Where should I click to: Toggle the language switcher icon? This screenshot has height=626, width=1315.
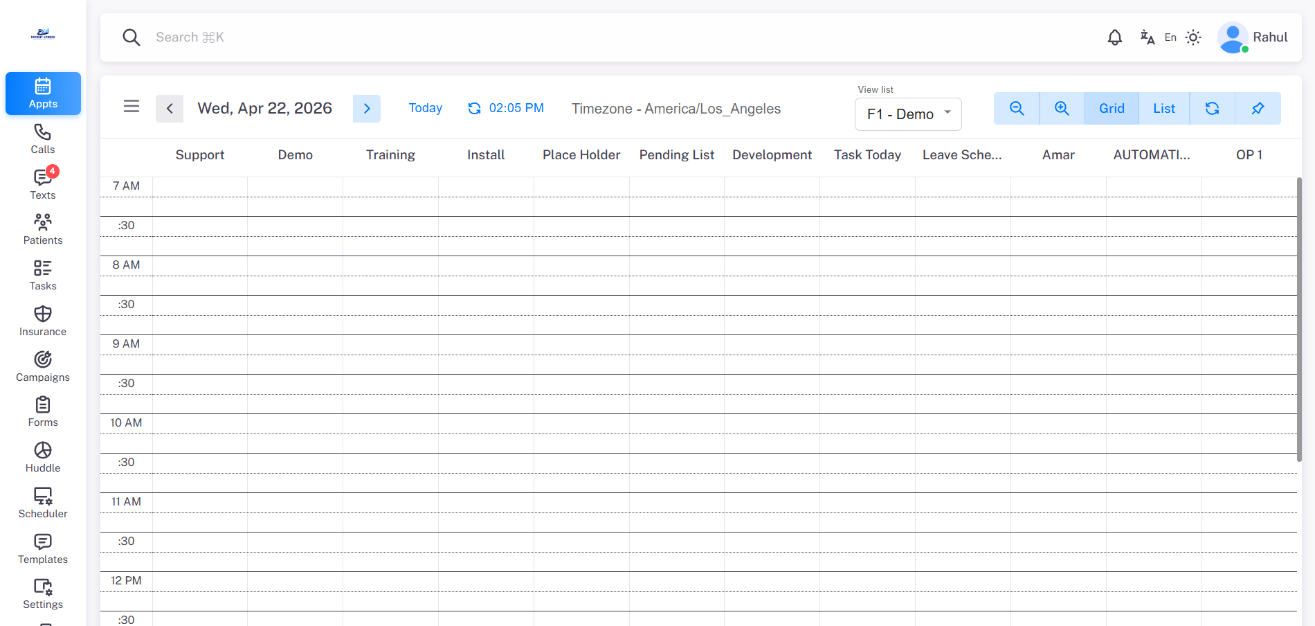tap(1147, 37)
